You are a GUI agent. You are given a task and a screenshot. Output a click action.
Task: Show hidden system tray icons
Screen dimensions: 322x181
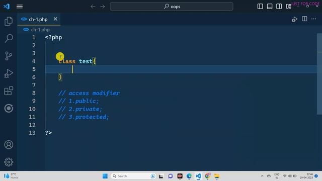tap(262, 176)
